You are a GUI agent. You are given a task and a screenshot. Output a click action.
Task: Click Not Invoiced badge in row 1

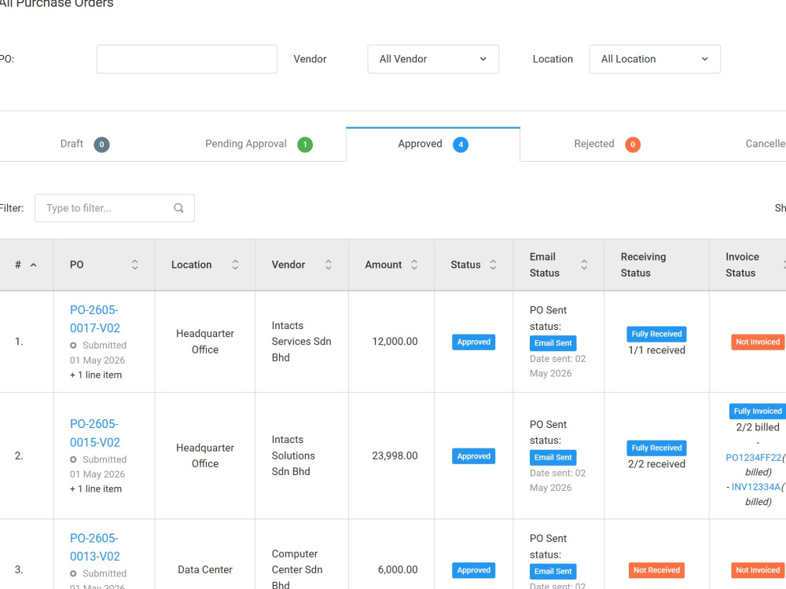point(758,342)
